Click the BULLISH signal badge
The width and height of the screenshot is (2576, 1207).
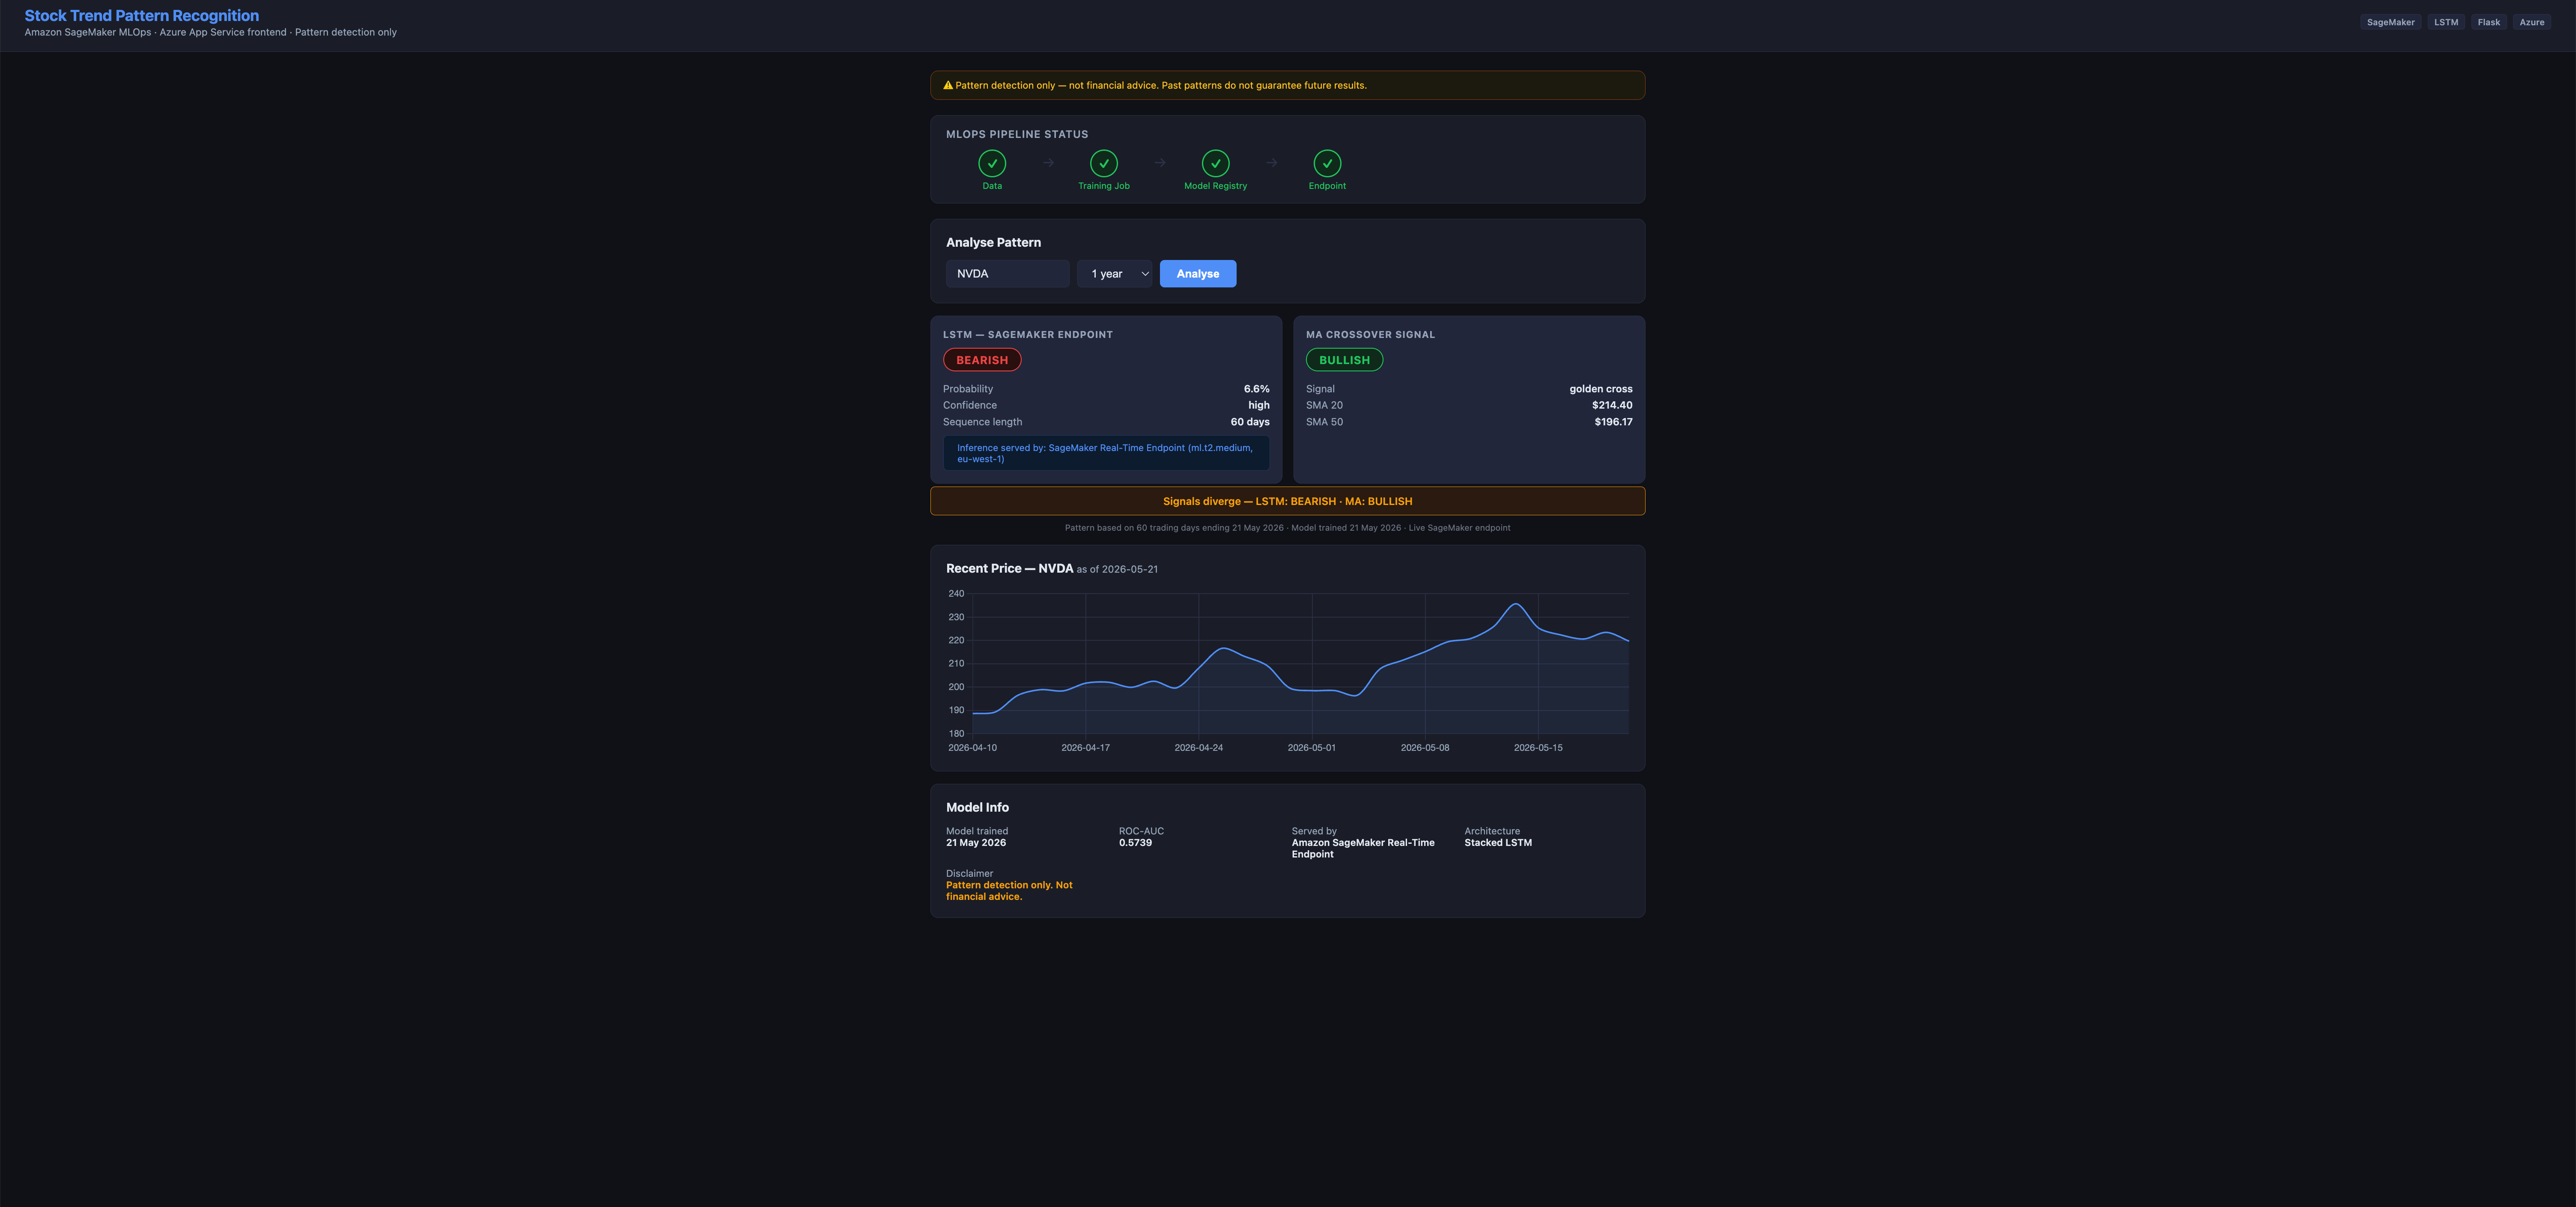(x=1344, y=360)
